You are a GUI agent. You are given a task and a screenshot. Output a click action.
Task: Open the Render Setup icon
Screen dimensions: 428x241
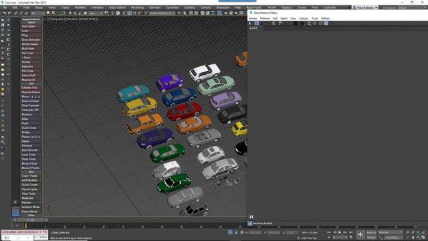click(x=225, y=13)
